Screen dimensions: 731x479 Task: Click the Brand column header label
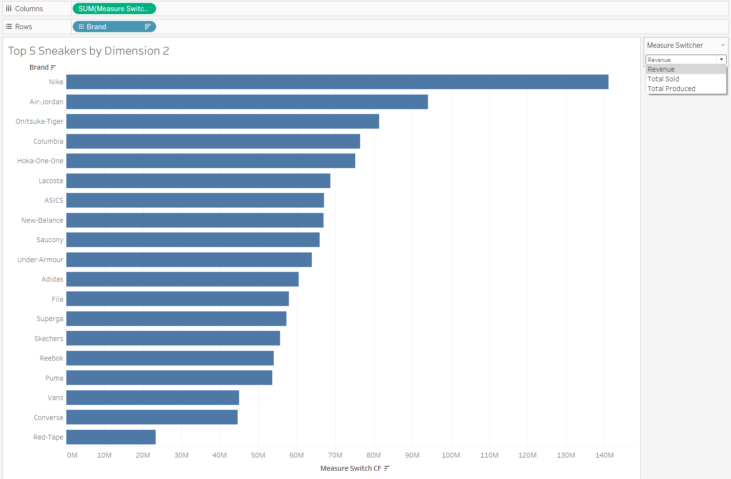tap(39, 67)
